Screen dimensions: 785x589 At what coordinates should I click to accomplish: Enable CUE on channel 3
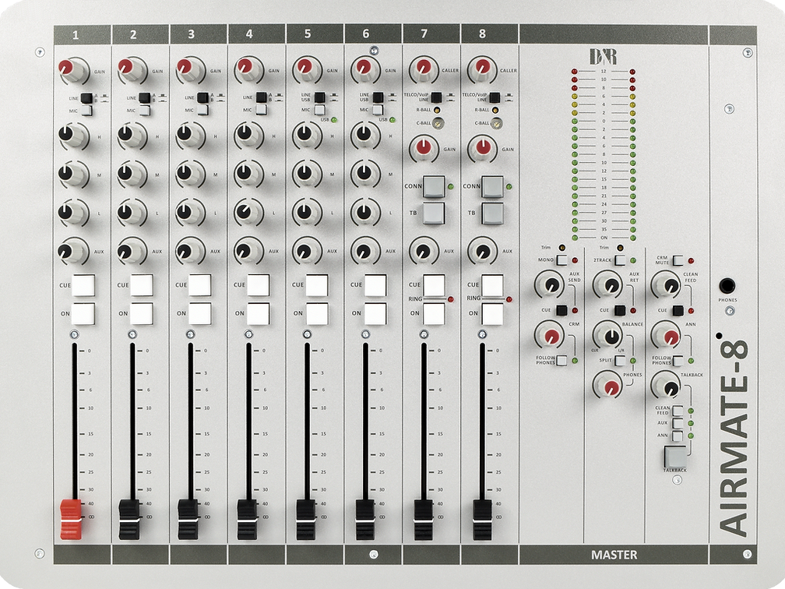coord(199,285)
